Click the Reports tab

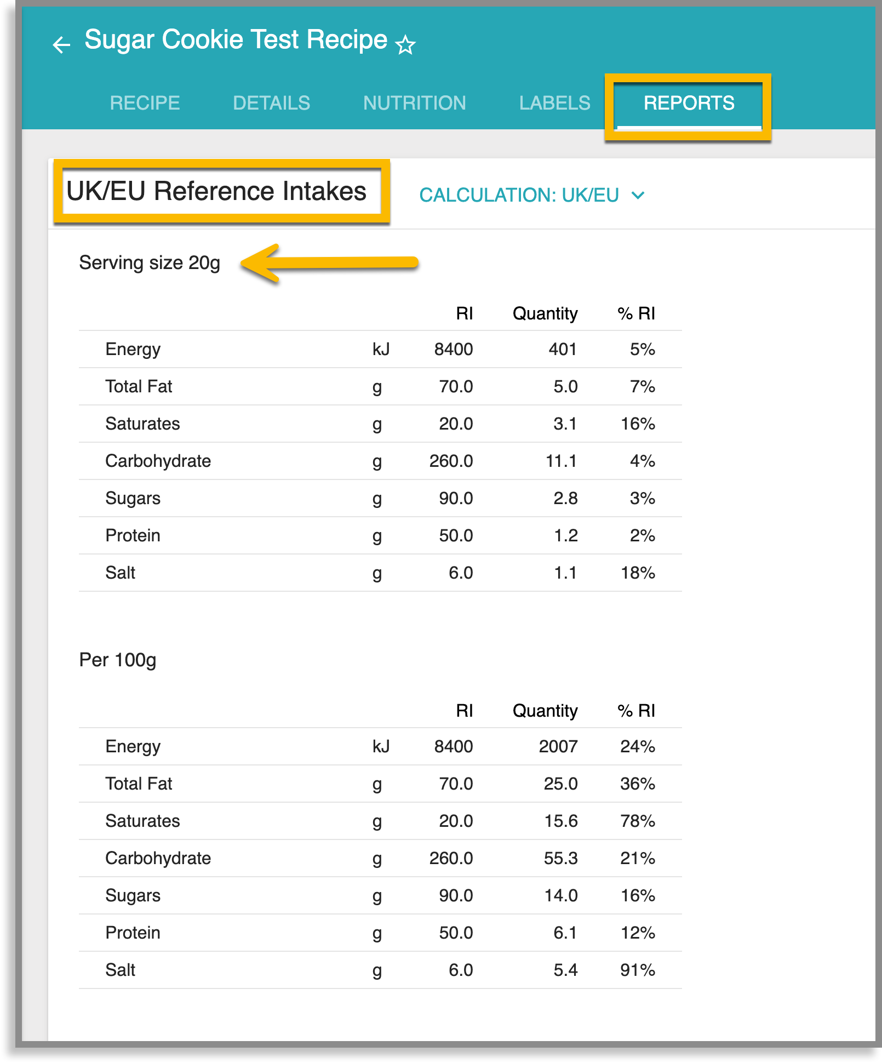(689, 103)
